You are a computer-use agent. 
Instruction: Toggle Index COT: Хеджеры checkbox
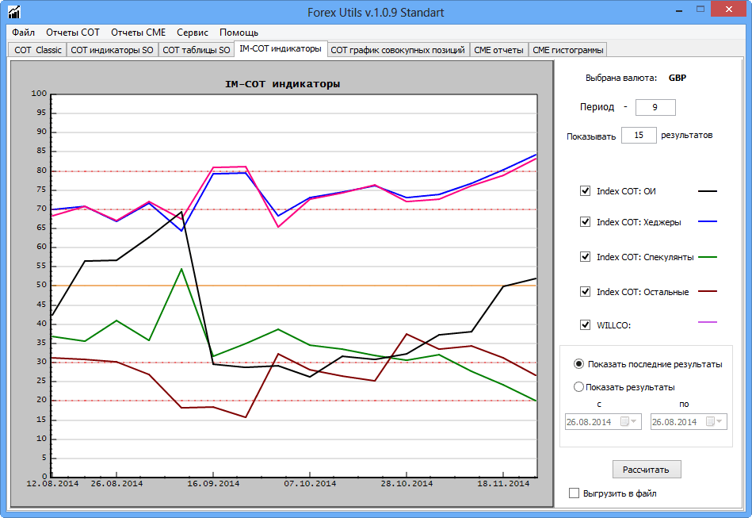(x=586, y=222)
